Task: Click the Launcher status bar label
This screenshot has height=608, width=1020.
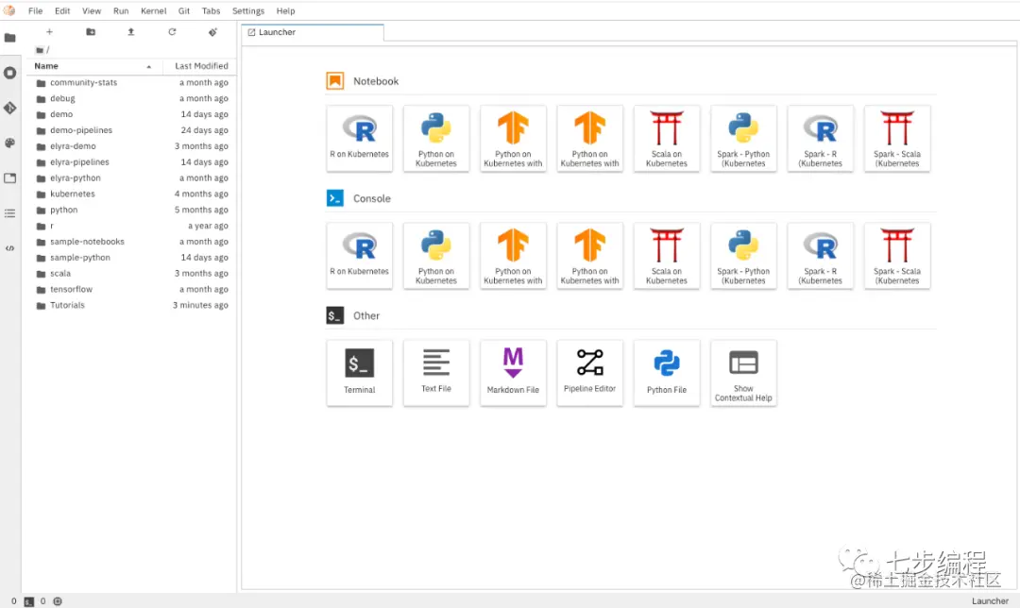Action: coord(990,601)
